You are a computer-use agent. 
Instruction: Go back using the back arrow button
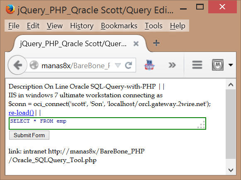17,65
